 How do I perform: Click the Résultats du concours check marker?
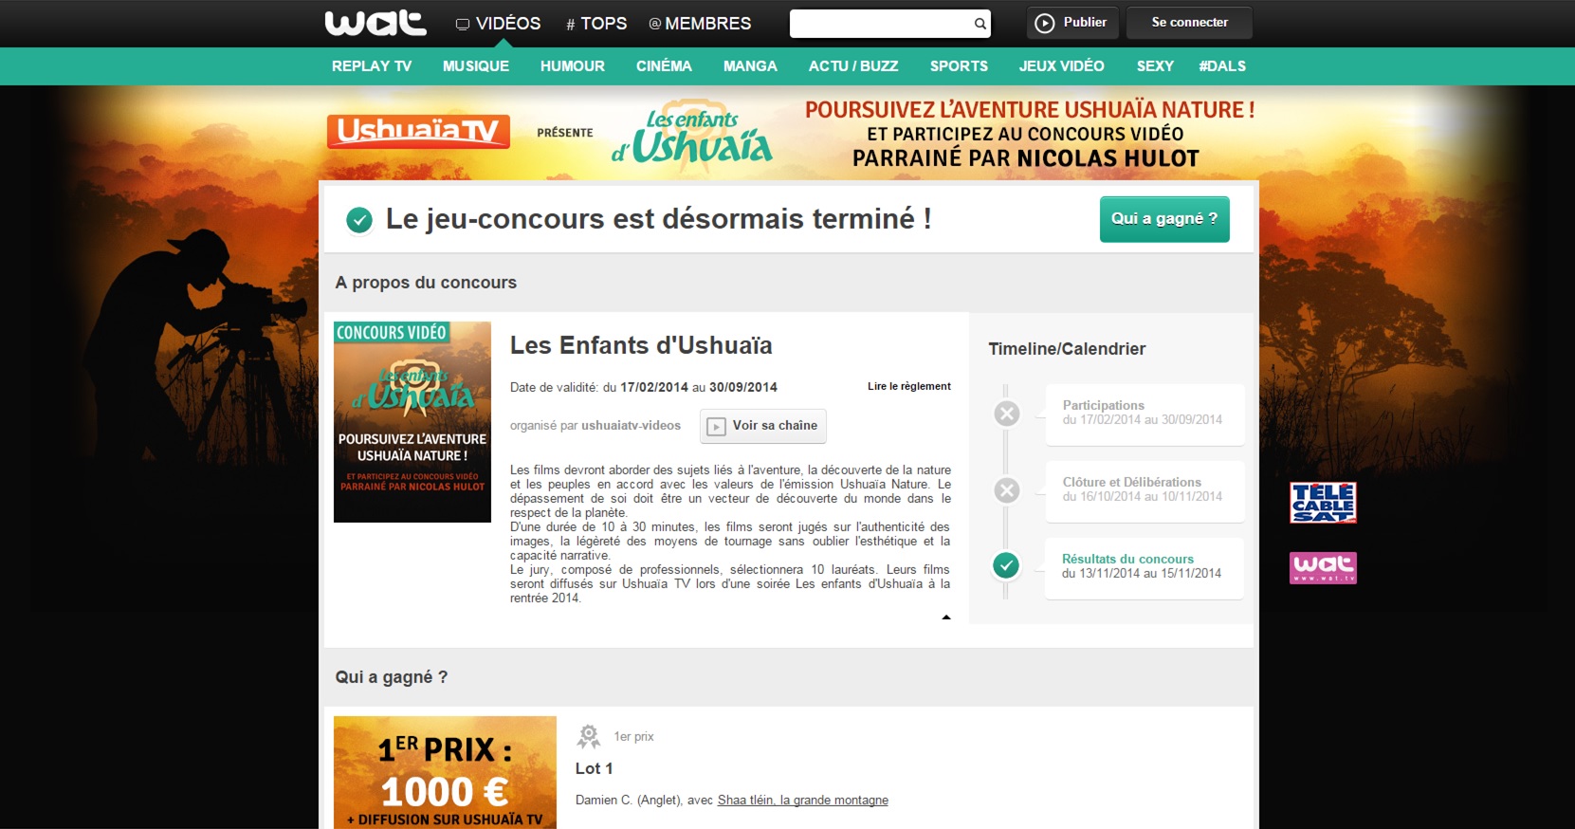tap(1006, 566)
